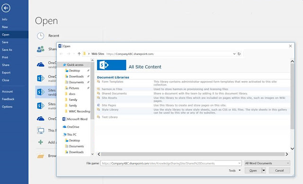Select New in the blue sidebar

[x=5, y=27]
